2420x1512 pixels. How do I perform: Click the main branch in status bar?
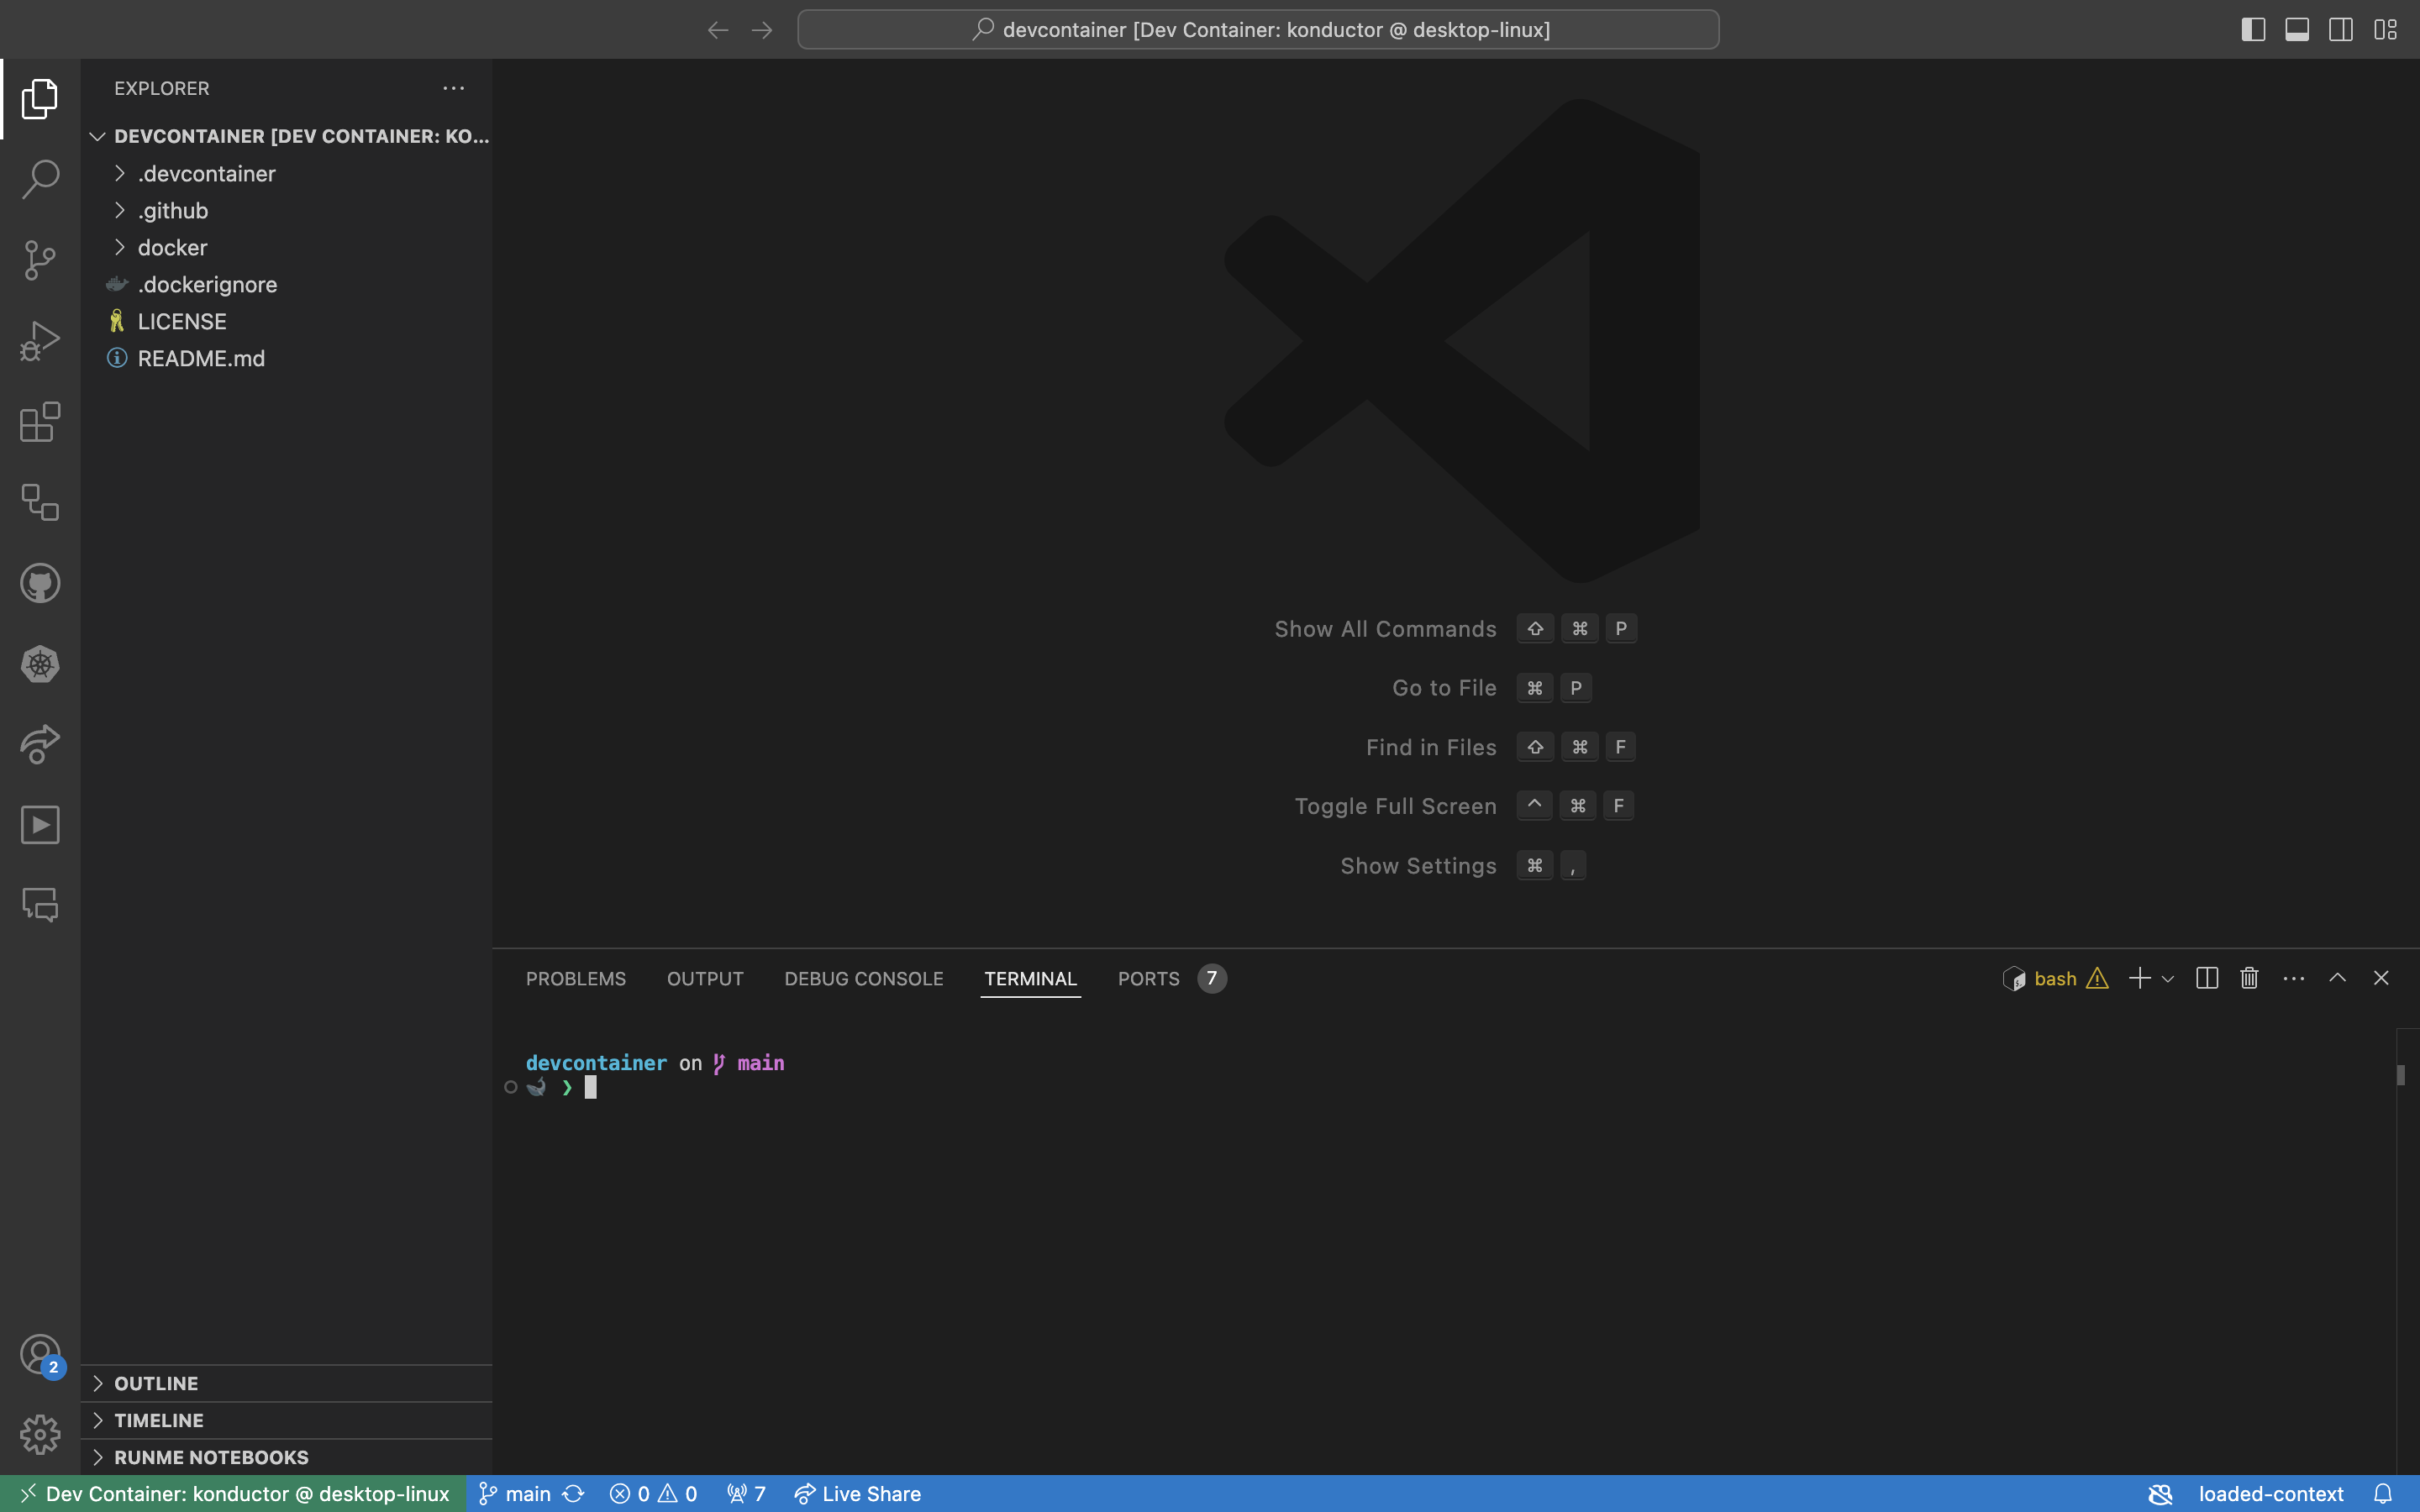516,1494
